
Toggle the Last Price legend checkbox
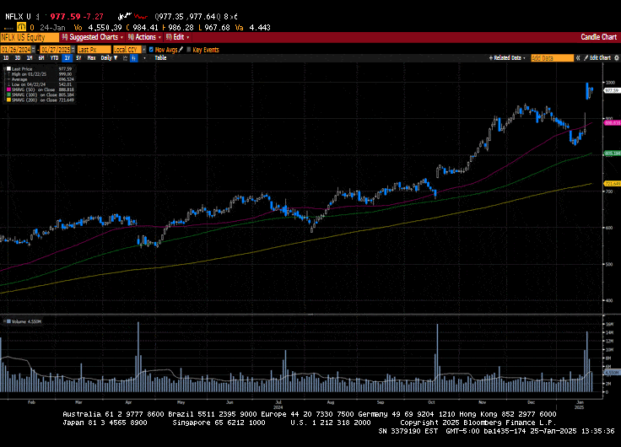[x=7, y=67]
